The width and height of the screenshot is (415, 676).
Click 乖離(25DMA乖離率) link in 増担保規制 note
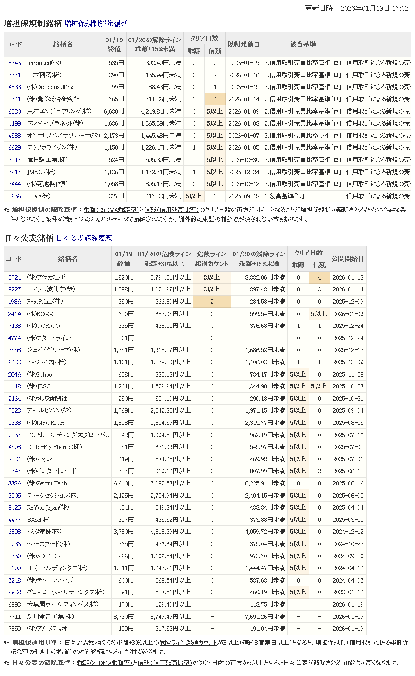111,210
